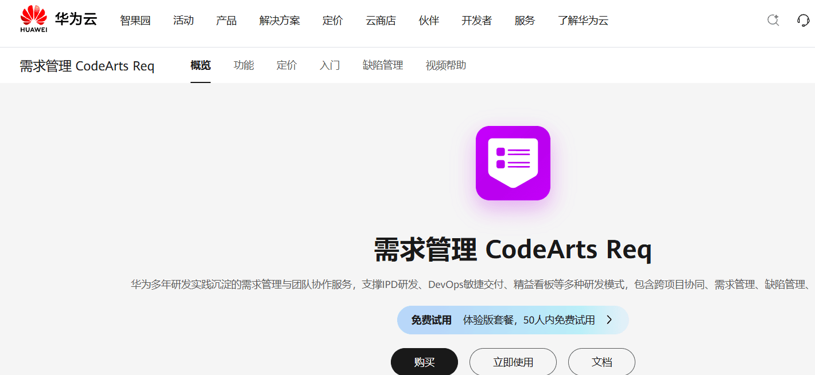Open the search icon in header

[773, 21]
